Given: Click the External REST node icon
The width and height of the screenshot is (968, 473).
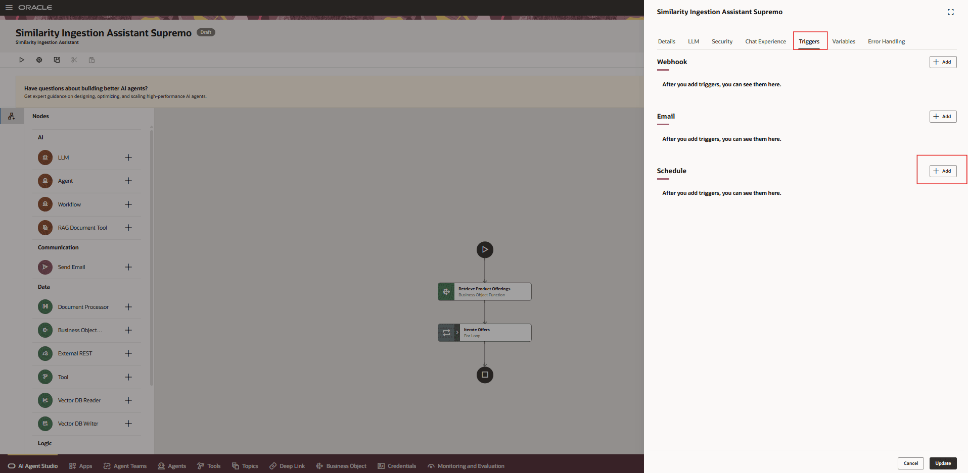Looking at the screenshot, I should 45,353.
